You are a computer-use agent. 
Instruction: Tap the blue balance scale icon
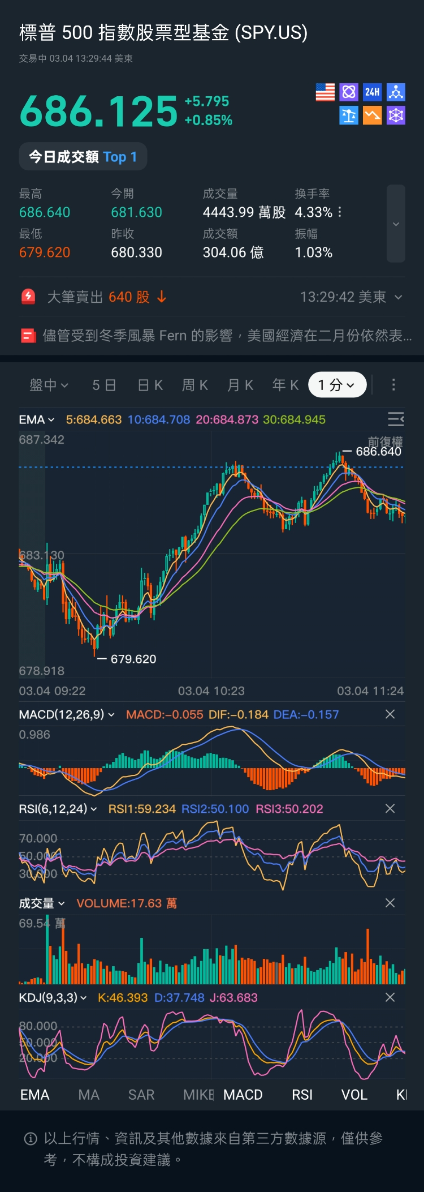tap(348, 115)
